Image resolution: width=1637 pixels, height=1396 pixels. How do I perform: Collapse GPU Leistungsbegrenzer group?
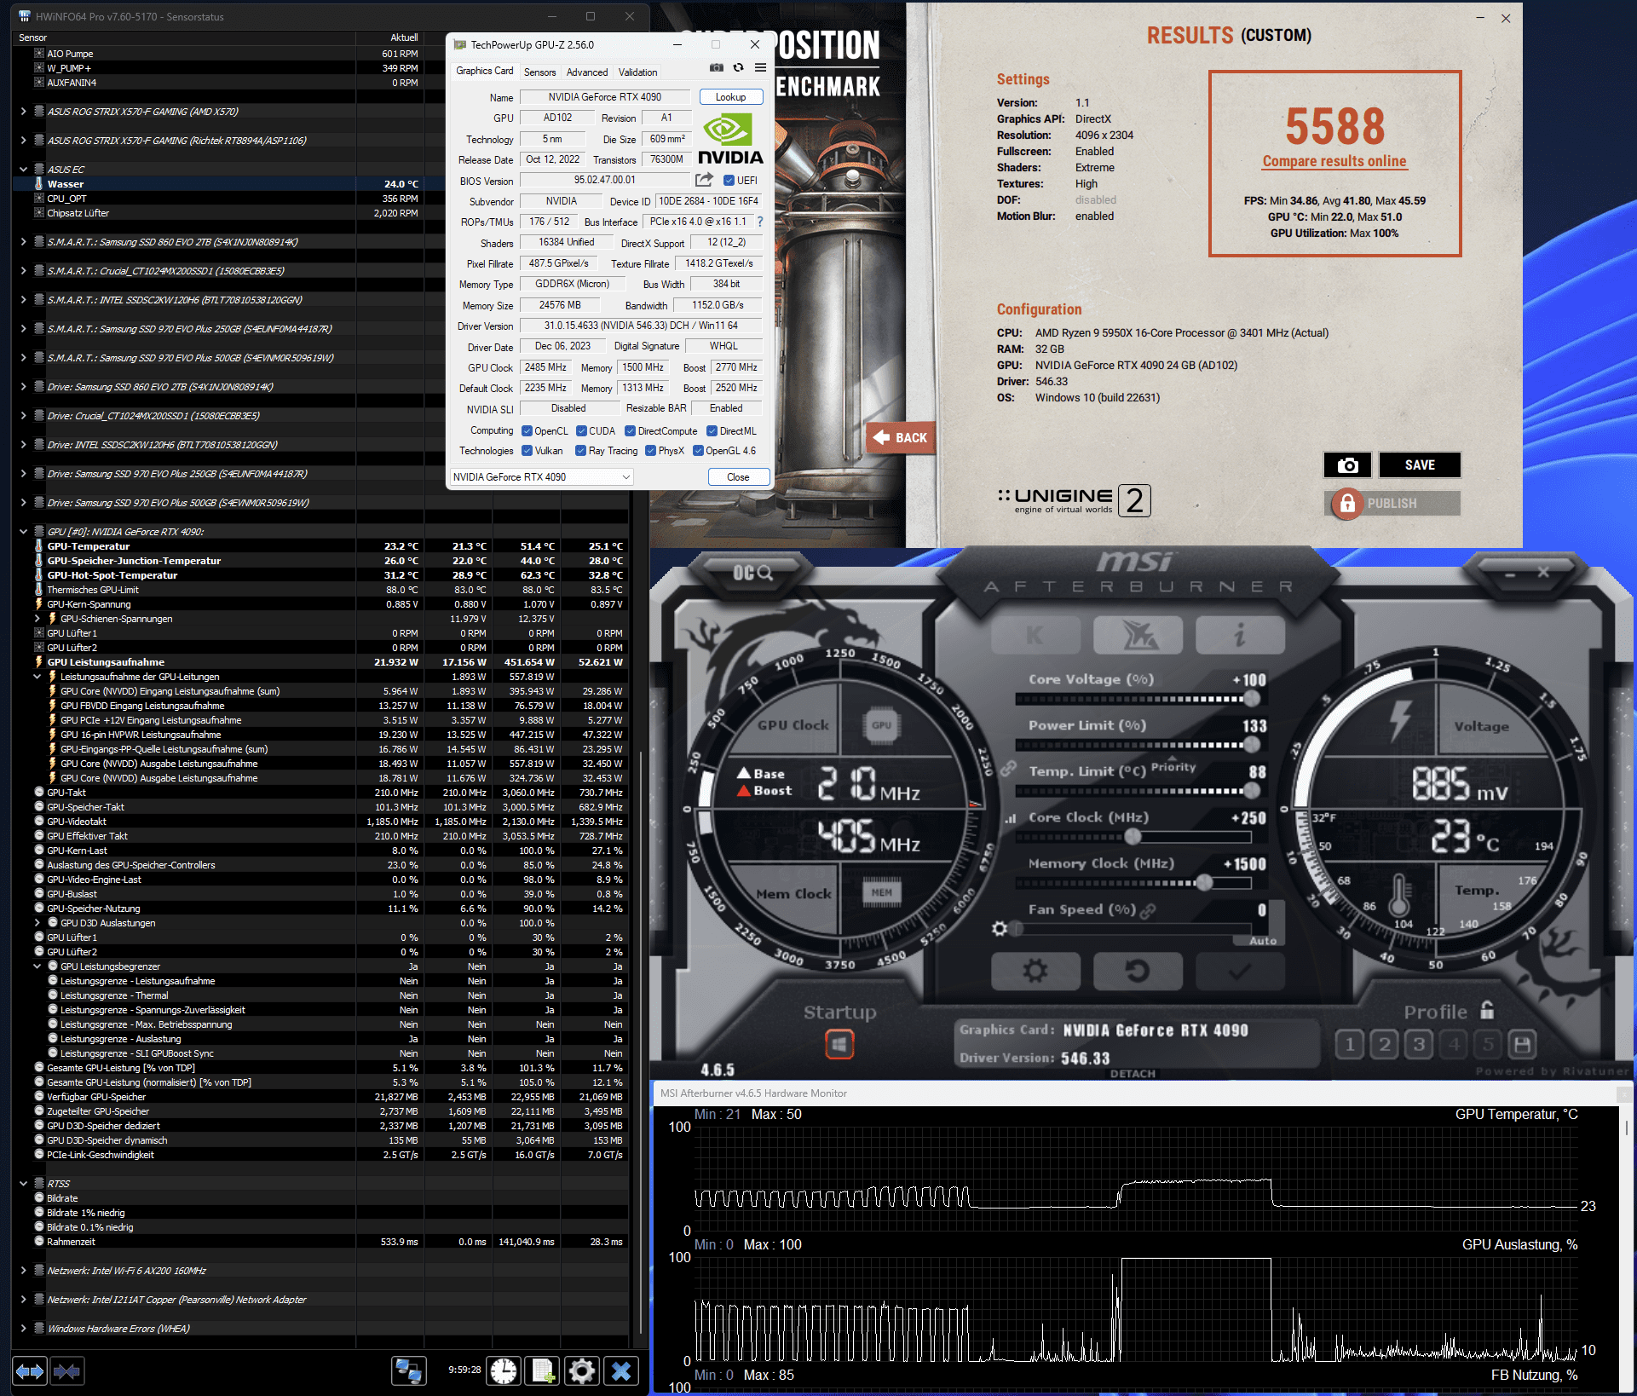(x=37, y=966)
